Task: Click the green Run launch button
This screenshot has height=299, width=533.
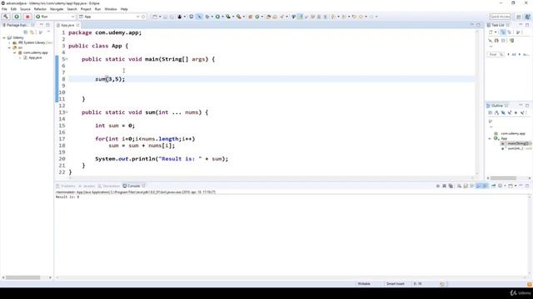Action: (17, 17)
